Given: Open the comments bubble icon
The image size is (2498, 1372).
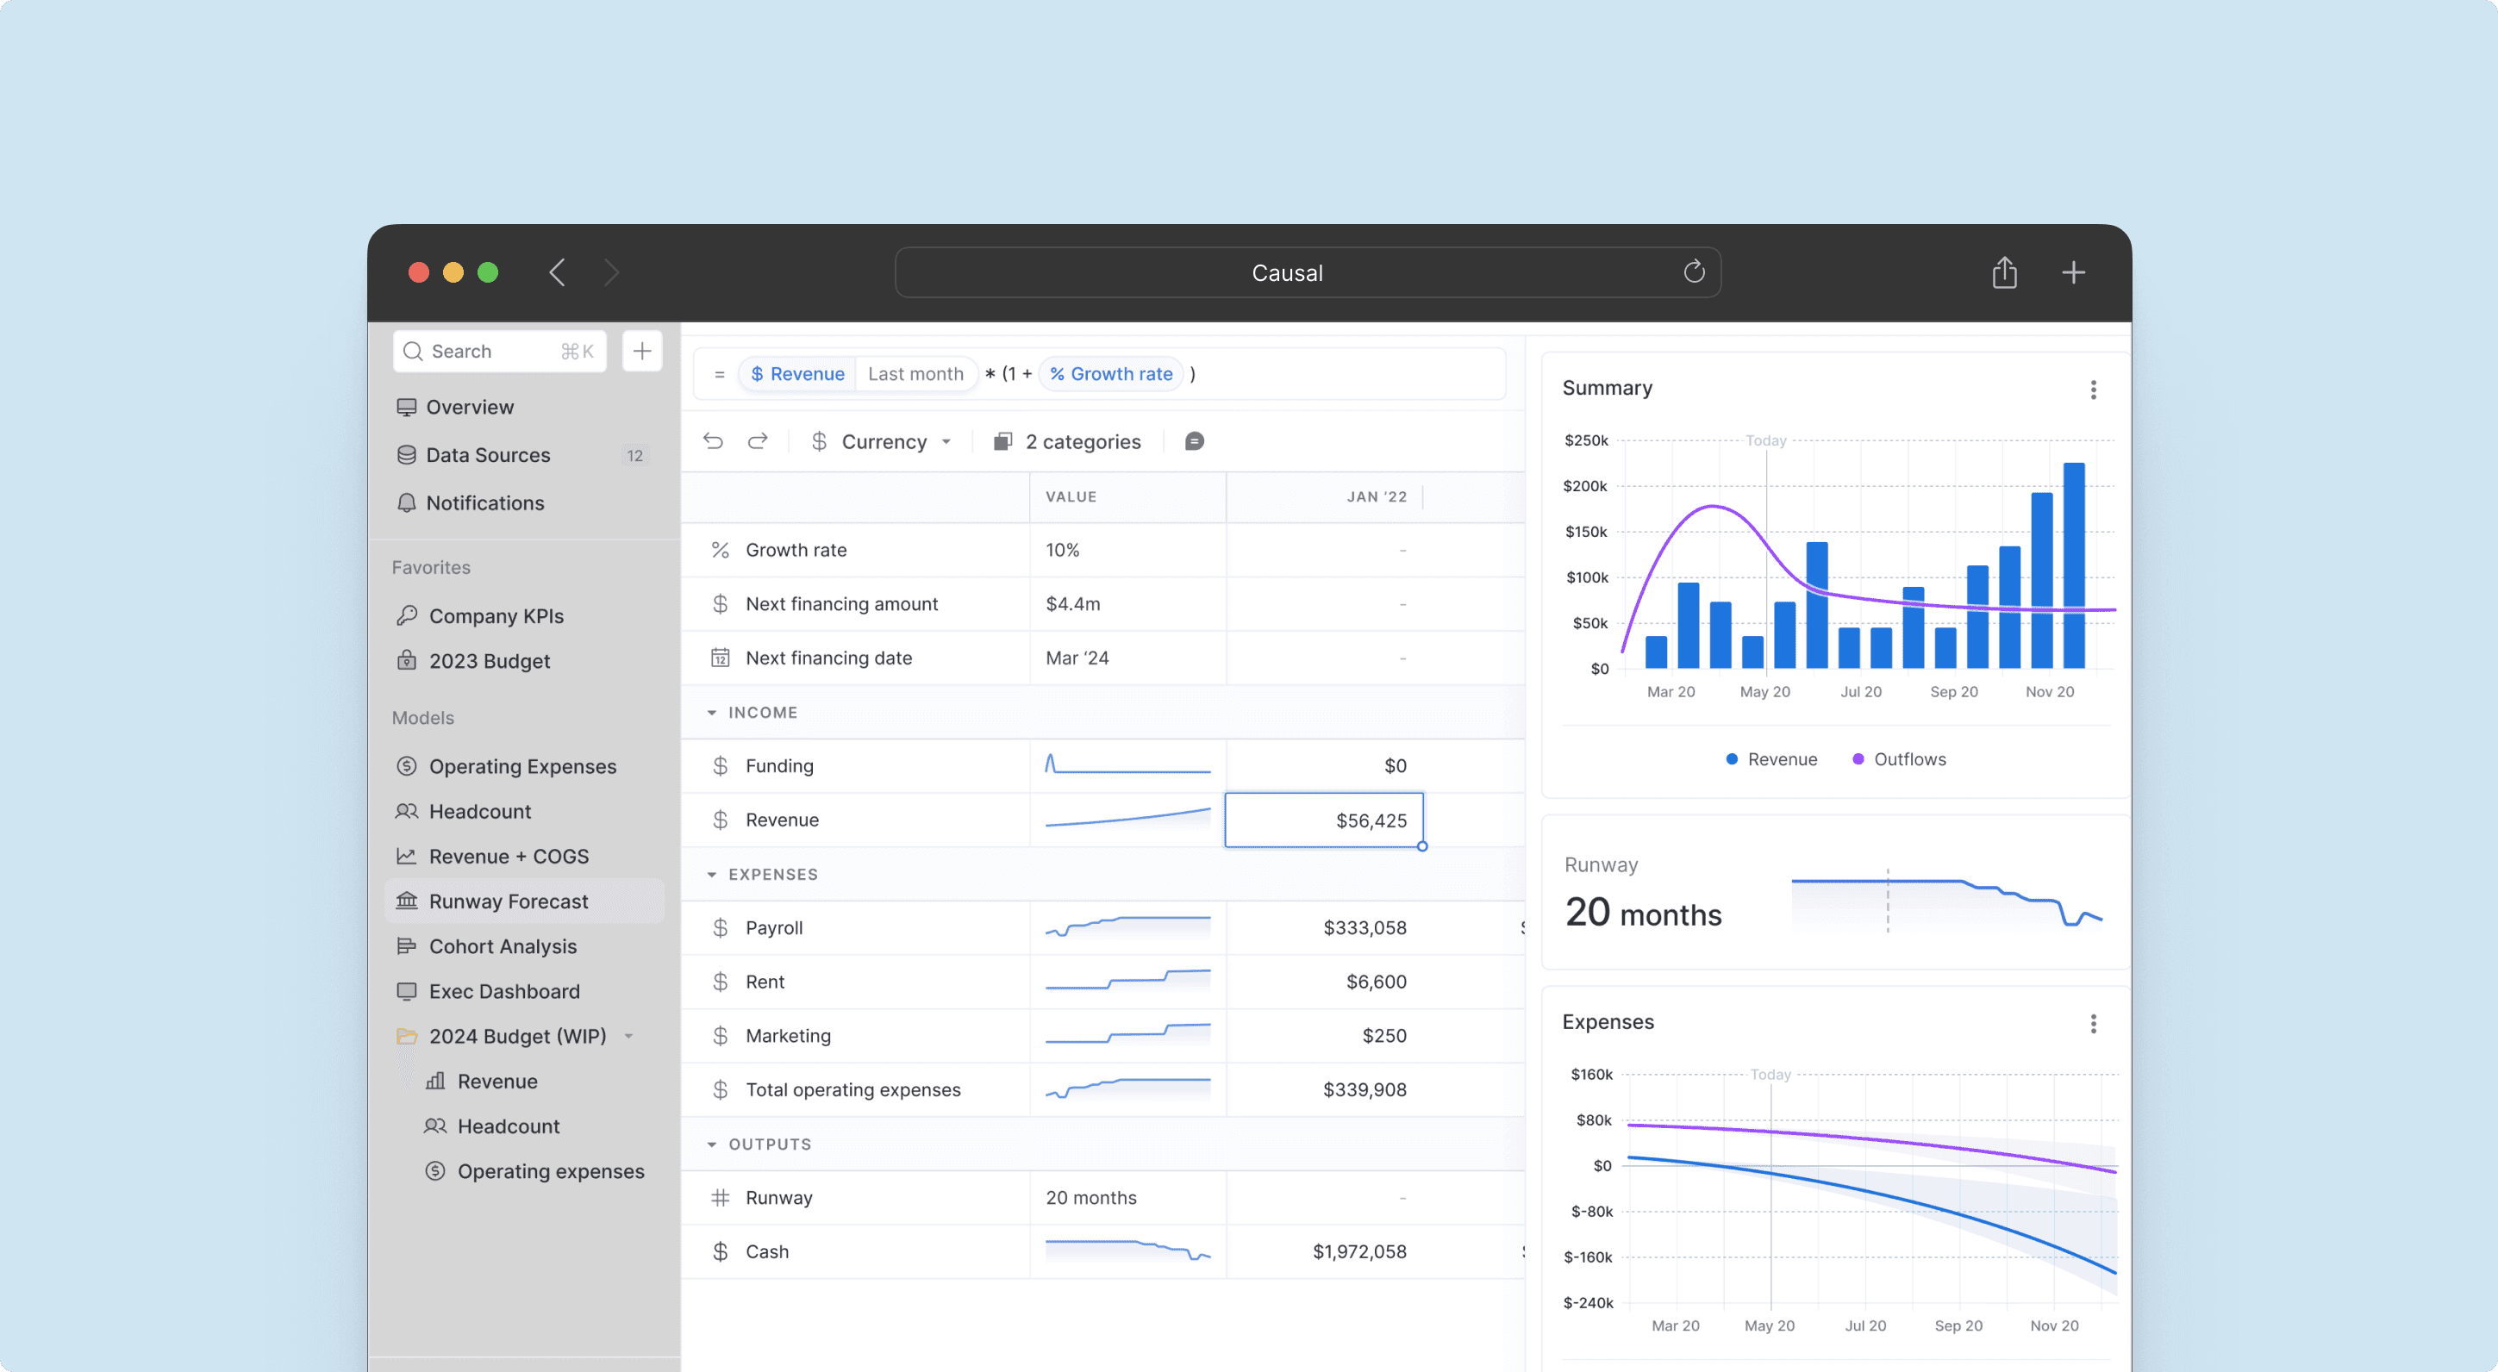Looking at the screenshot, I should coord(1195,441).
